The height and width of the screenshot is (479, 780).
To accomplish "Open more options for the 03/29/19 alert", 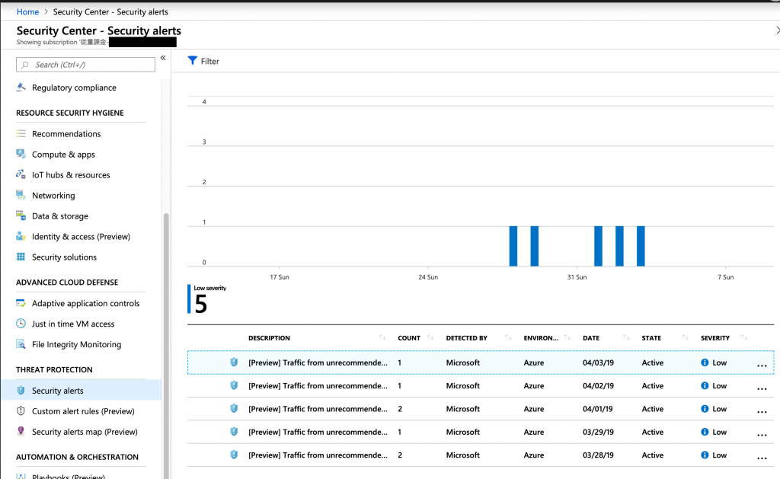I will click(762, 435).
